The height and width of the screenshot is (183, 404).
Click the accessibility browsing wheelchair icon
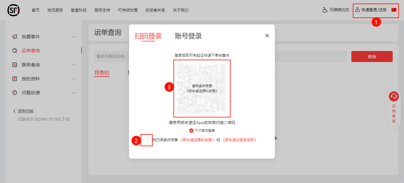pyautogui.click(x=325, y=10)
